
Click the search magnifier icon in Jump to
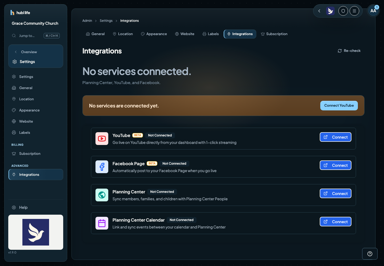14,36
